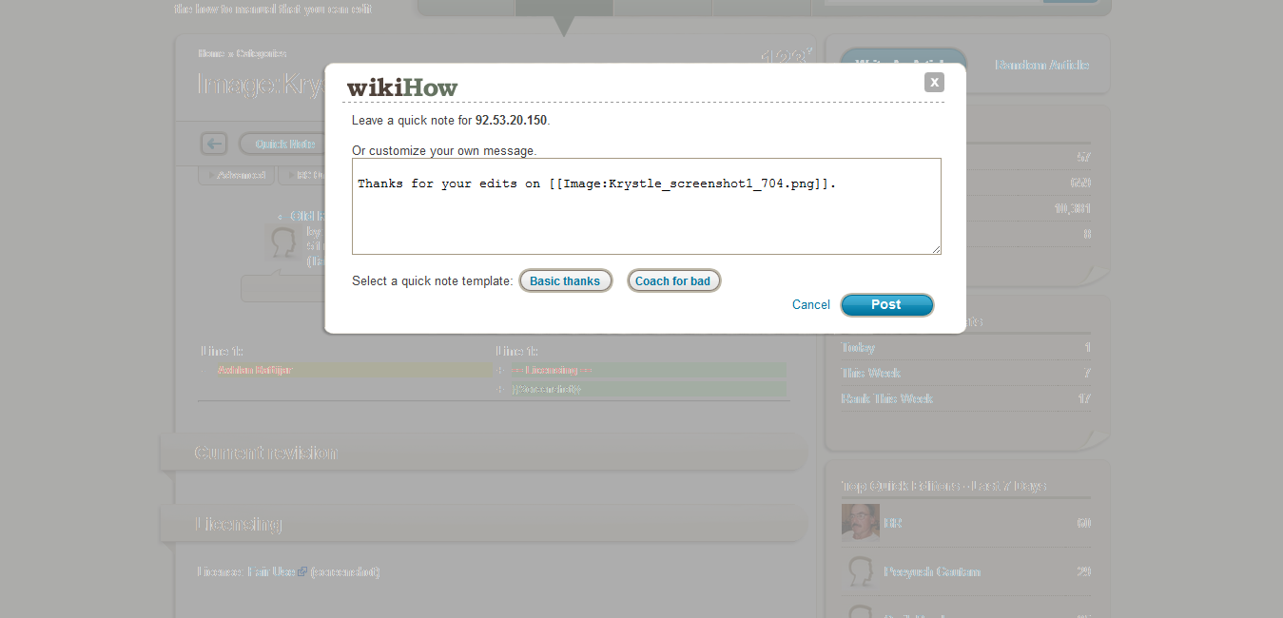Open the Random Article link
The width and height of the screenshot is (1283, 618).
tap(1041, 65)
